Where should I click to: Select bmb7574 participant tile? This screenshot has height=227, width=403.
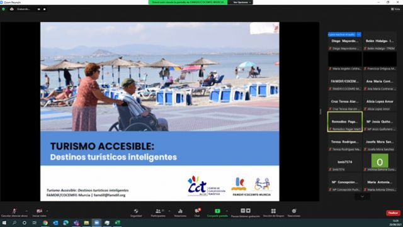[x=344, y=162]
